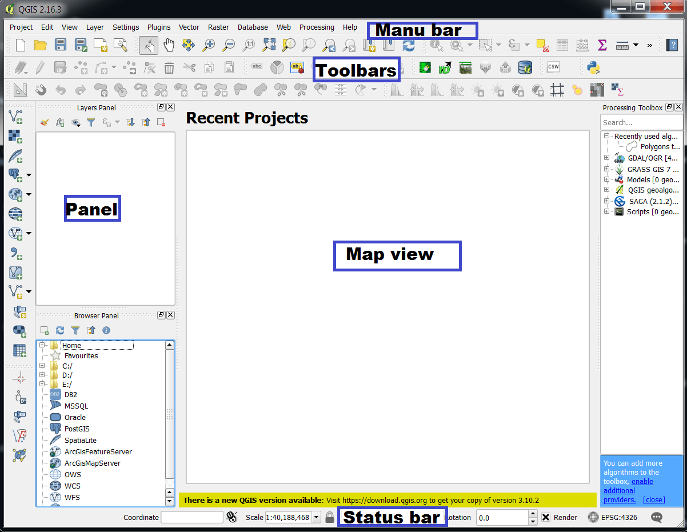Click the Browser Panel scrollbar down arrow
Viewport: 687px width, 532px height.
[169, 501]
